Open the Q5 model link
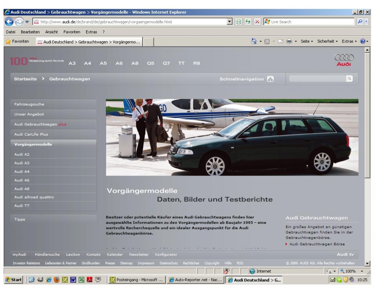Screen dimensions: 375x288 pos(151,63)
